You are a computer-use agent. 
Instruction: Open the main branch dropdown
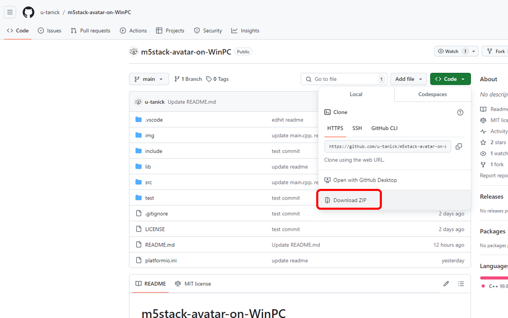pos(149,79)
